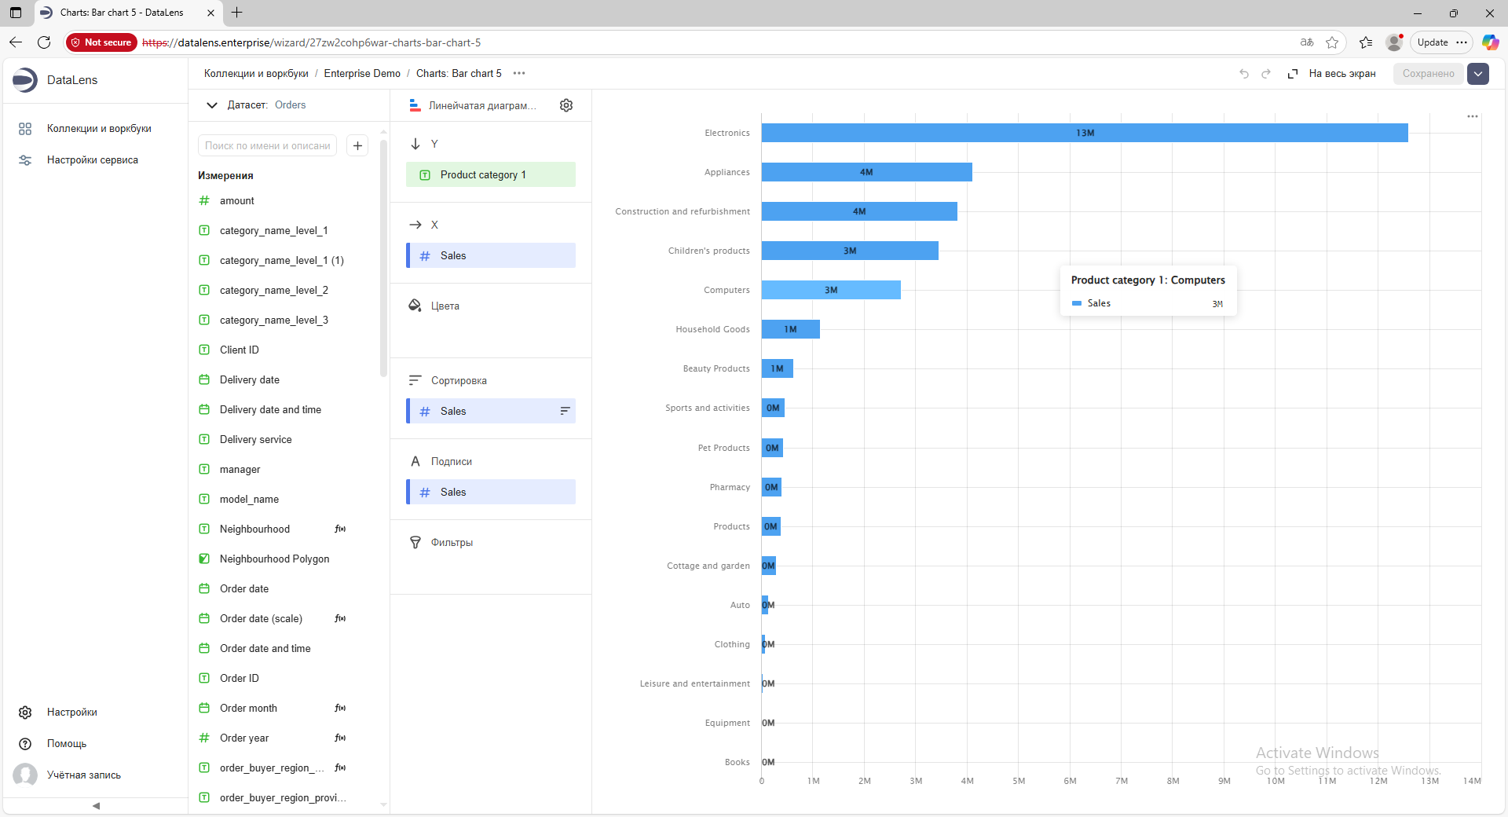Expand the dataset chevron

[x=211, y=105]
